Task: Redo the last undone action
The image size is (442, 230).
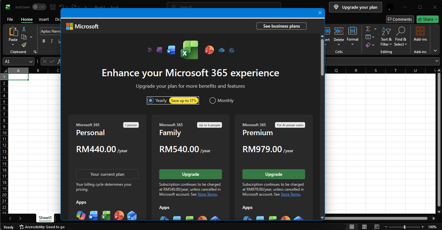Action: click(74, 7)
